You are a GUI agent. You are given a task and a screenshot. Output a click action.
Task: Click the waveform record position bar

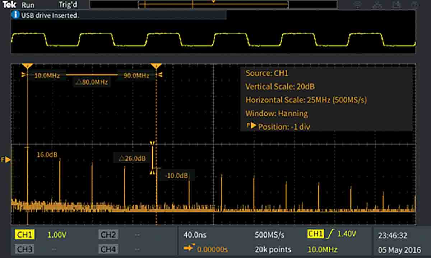coord(213,4)
